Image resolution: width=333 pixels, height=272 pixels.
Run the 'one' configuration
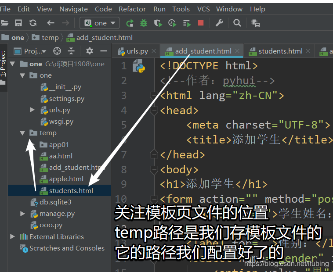click(x=130, y=23)
